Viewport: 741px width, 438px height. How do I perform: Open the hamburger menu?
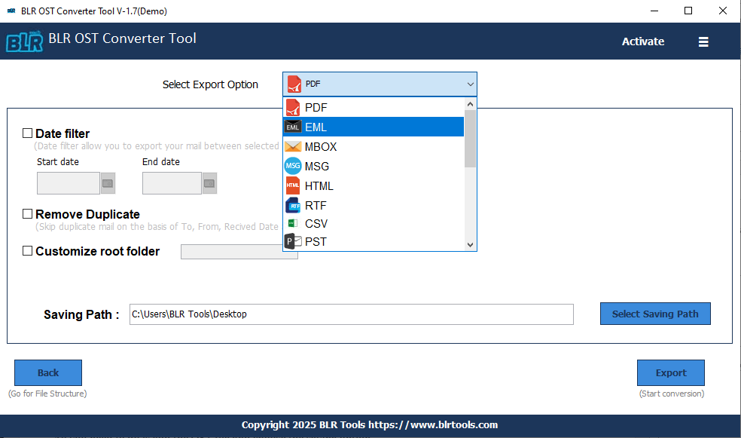(703, 41)
